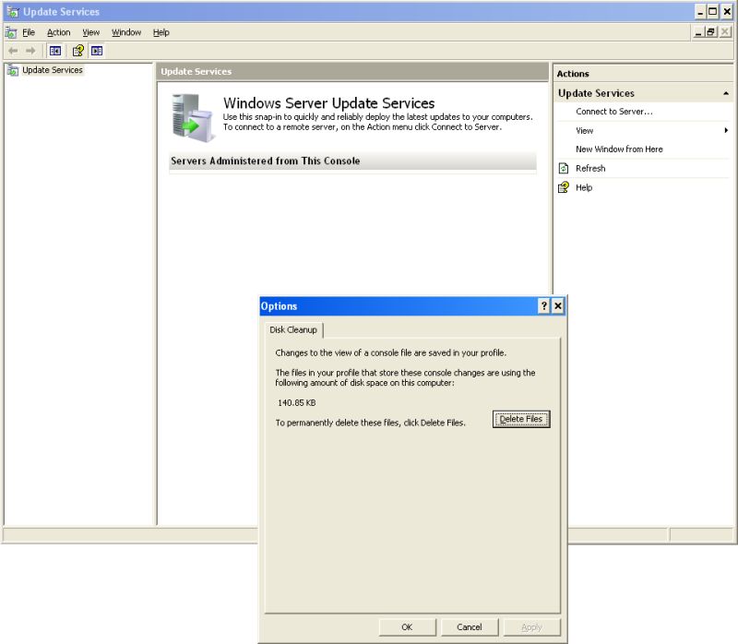Select Update Services in the console tree
Viewport: 738px width, 644px height.
[x=50, y=69]
